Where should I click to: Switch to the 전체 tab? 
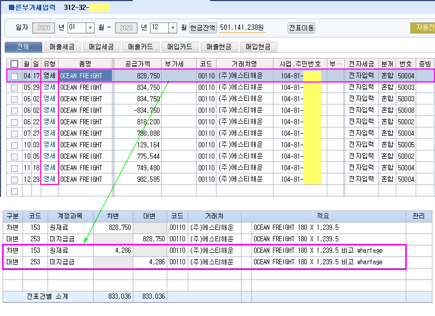[23, 47]
